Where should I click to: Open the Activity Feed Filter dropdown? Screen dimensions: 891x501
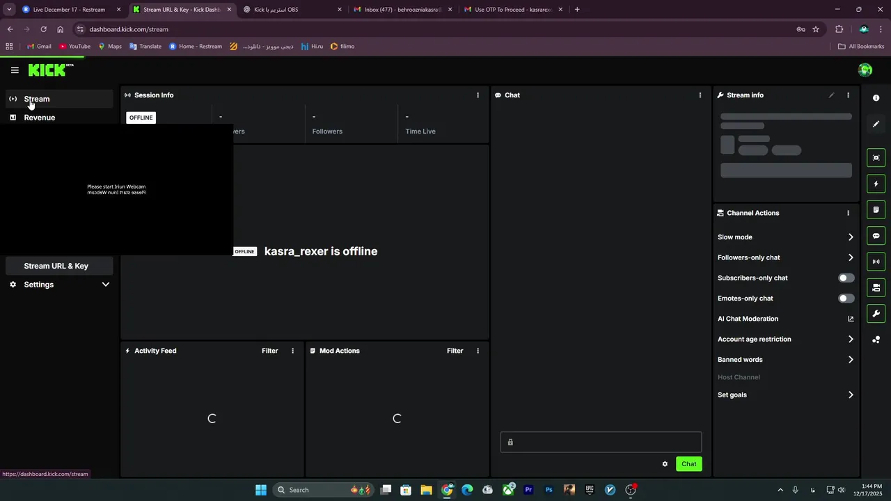pos(270,351)
